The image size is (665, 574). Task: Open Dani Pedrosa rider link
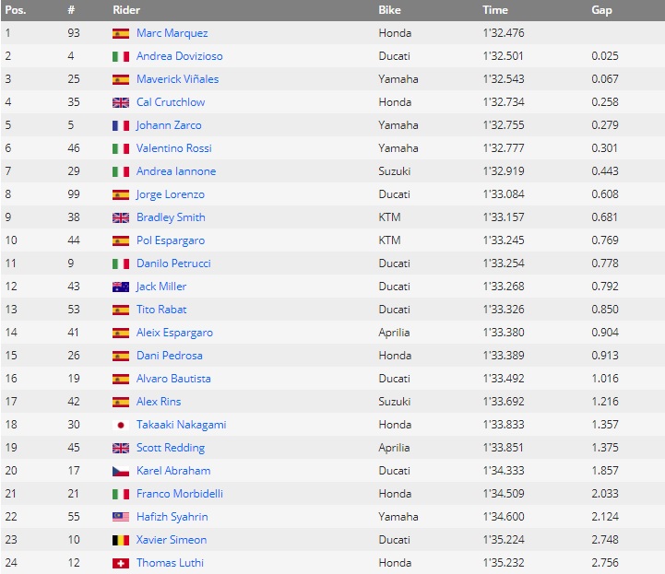[169, 356]
